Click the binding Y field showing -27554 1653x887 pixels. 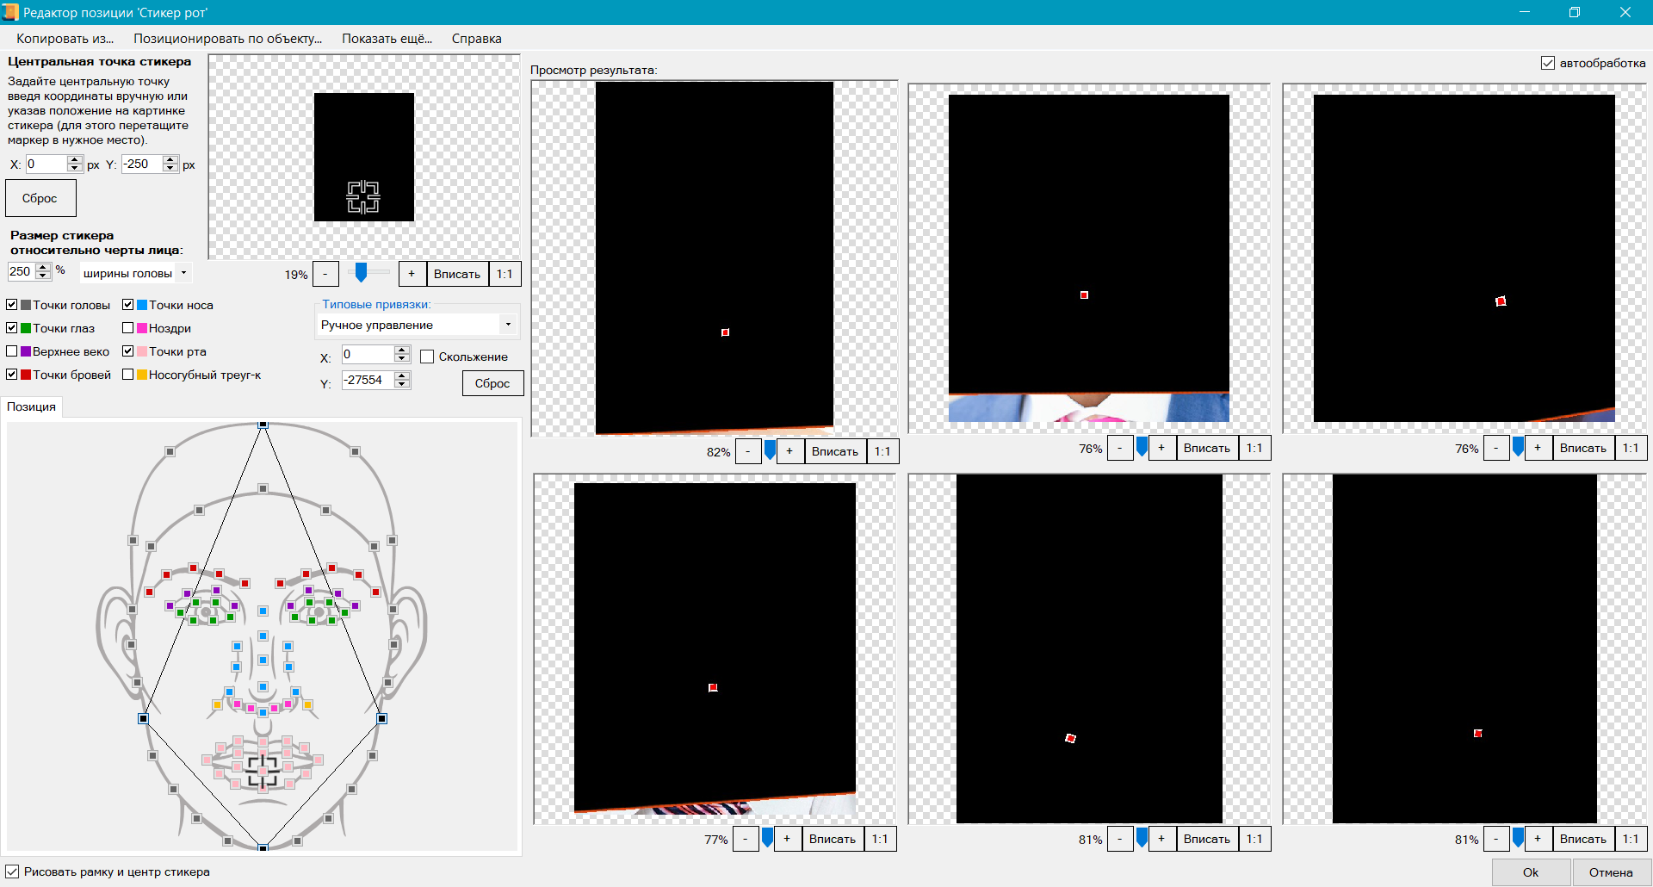click(x=368, y=380)
